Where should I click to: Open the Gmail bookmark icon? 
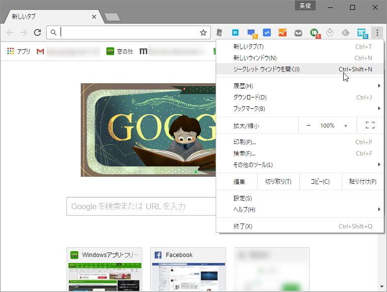point(40,51)
